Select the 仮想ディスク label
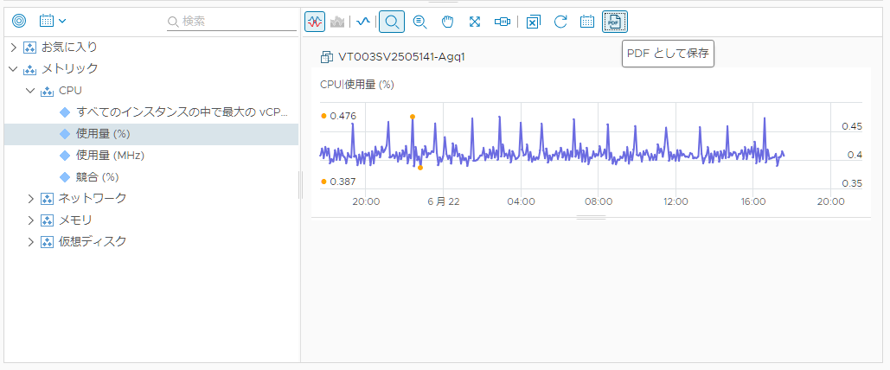The image size is (890, 370). coord(93,241)
